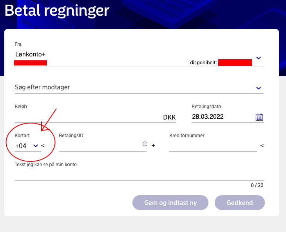Open the calendar date picker icon
Image resolution: width=286 pixels, height=232 pixels.
pos(259,117)
